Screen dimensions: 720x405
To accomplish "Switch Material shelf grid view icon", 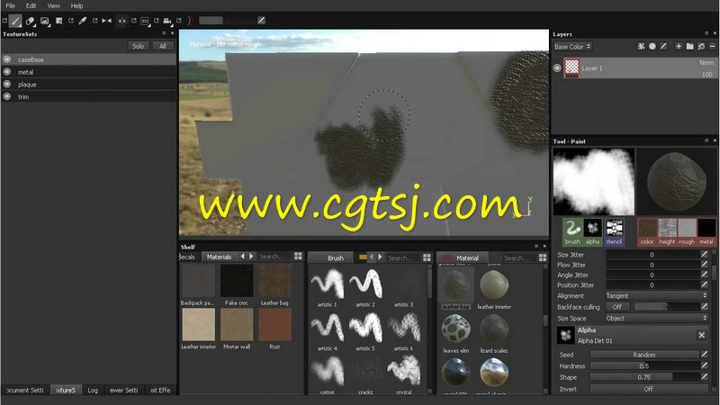I will click(x=543, y=257).
